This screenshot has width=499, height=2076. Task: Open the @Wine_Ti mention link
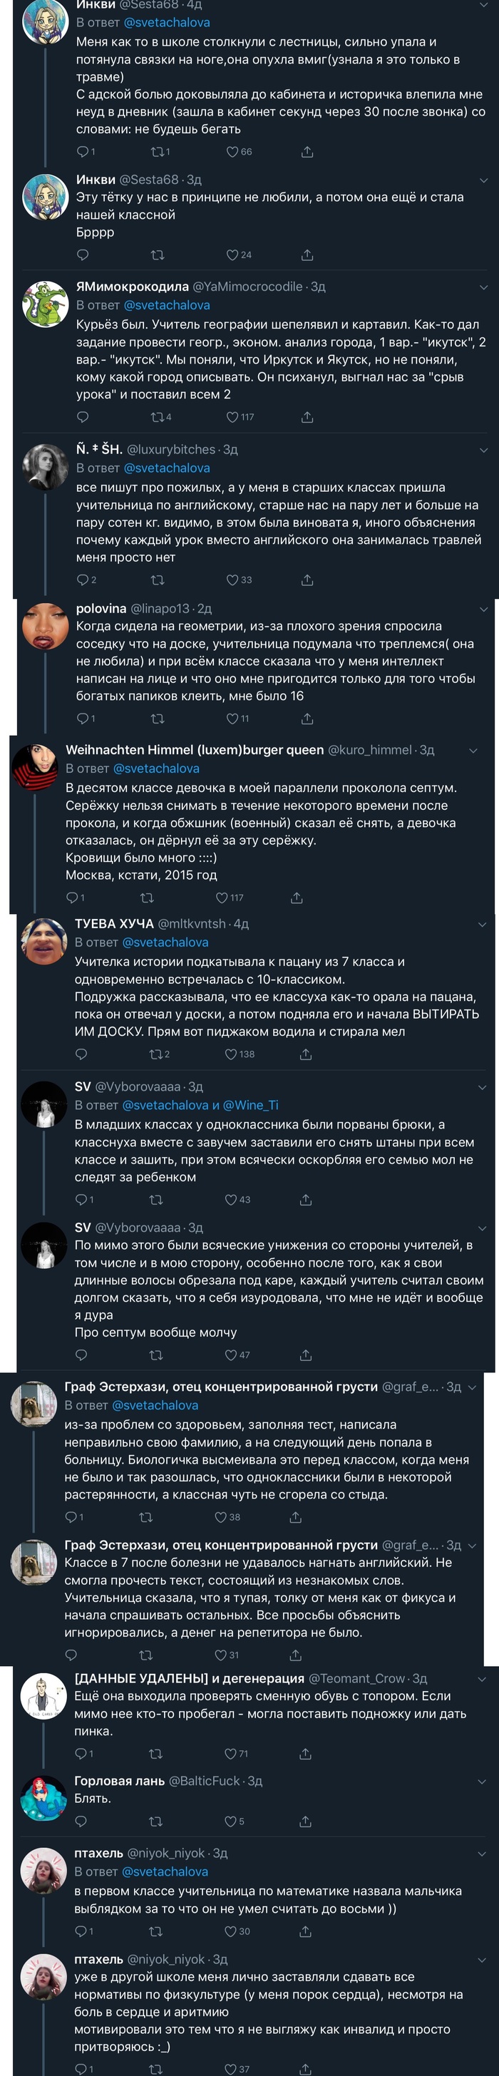click(x=250, y=1105)
